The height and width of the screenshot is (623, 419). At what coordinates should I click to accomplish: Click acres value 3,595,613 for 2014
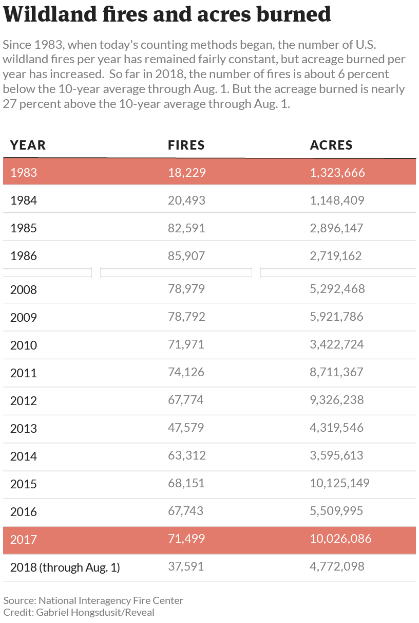pos(336,455)
